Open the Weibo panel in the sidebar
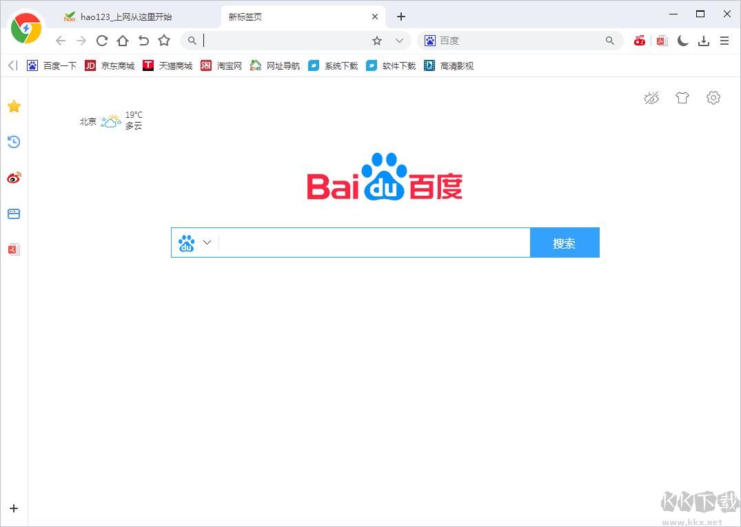 (14, 178)
